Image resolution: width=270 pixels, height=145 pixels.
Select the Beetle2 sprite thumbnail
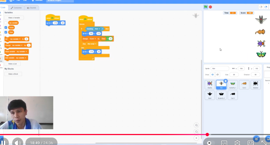(x=256, y=85)
